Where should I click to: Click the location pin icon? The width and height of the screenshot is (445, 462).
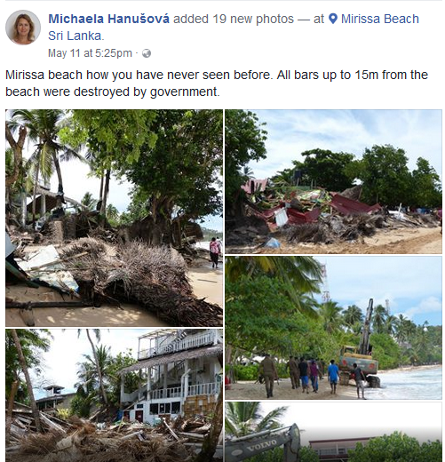[x=333, y=19]
